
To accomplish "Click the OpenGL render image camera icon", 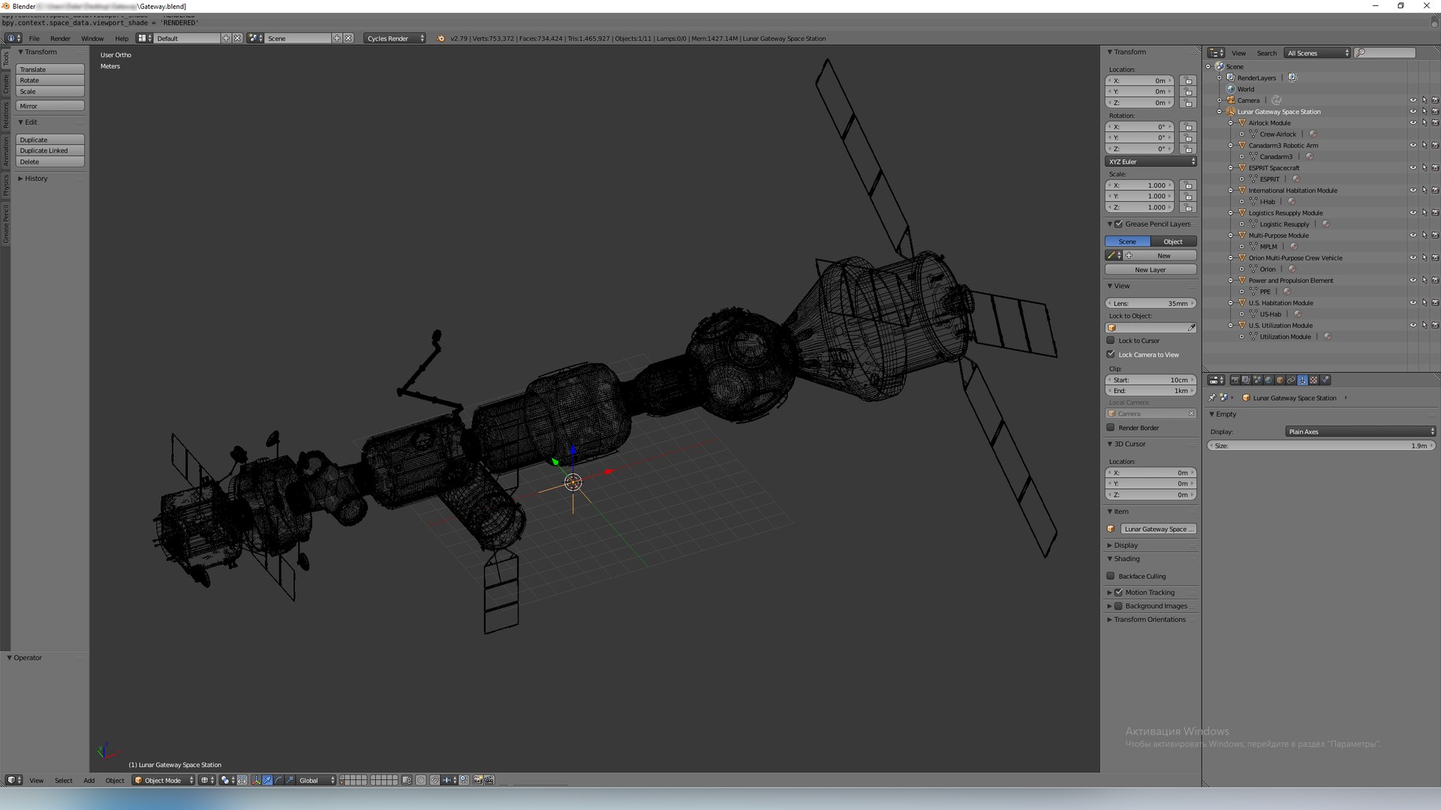I will 478,780.
